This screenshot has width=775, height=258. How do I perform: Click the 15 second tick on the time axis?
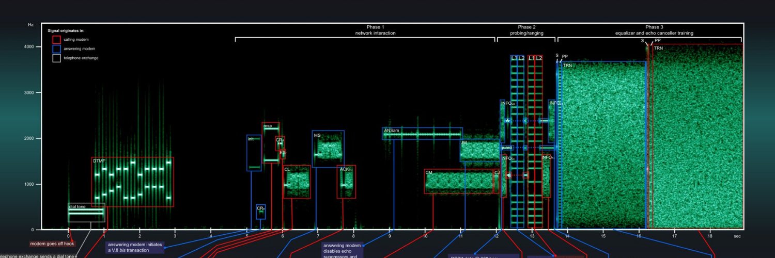[x=603, y=236]
